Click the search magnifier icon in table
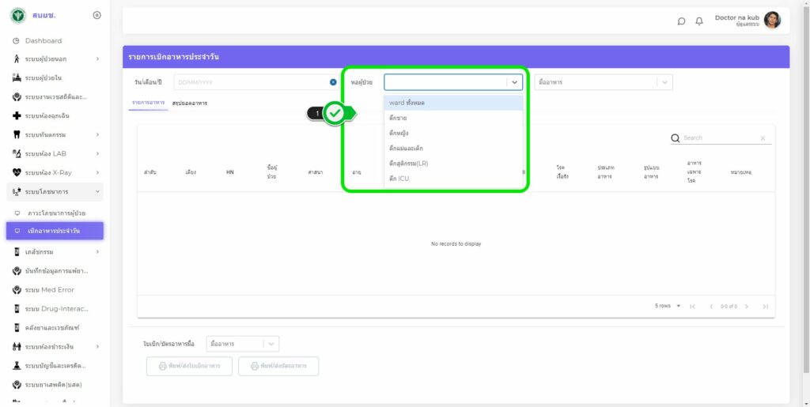The width and height of the screenshot is (810, 407). pyautogui.click(x=676, y=138)
